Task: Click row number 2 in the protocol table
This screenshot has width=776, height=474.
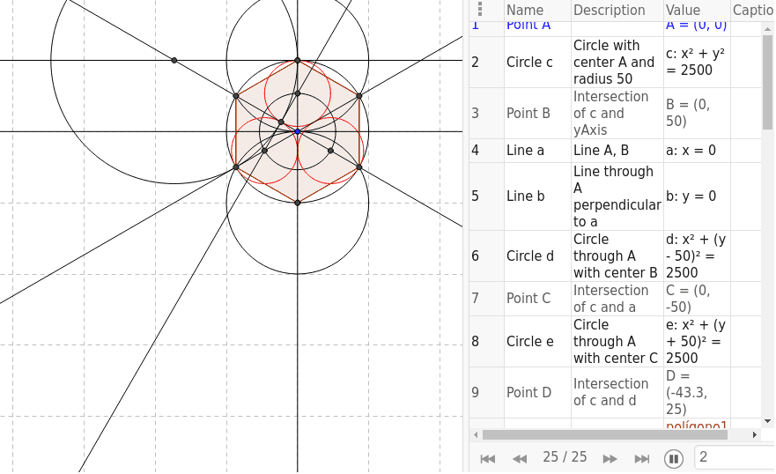Action: coord(486,63)
